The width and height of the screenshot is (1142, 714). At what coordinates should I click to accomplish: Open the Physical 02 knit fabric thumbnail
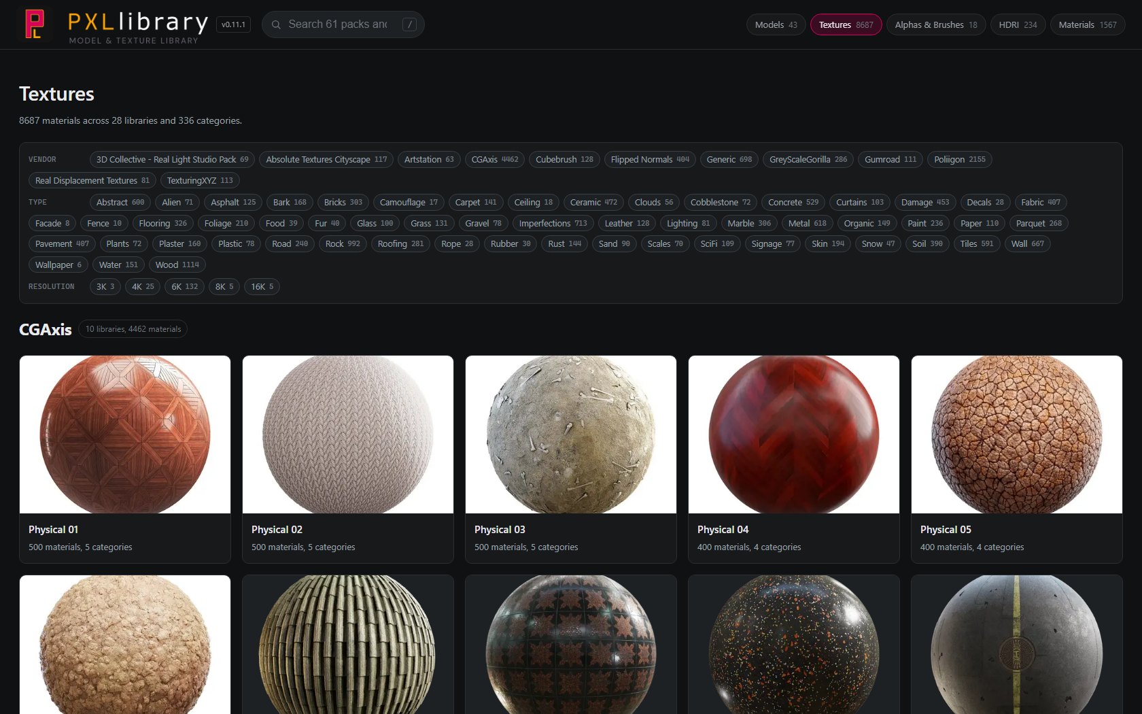tap(348, 435)
